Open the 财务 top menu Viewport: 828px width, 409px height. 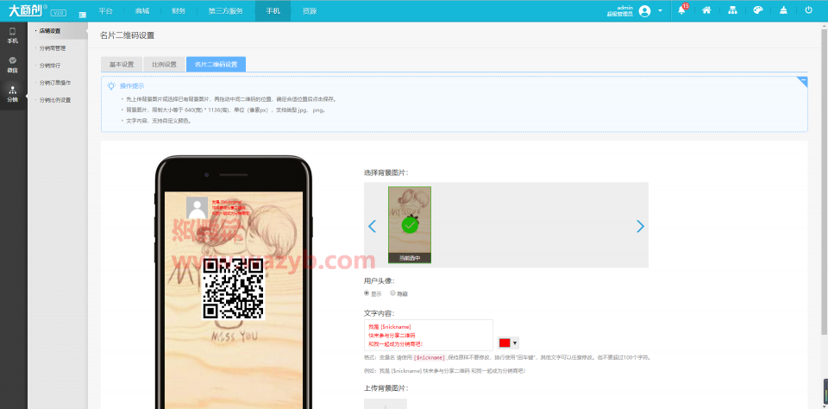(179, 10)
